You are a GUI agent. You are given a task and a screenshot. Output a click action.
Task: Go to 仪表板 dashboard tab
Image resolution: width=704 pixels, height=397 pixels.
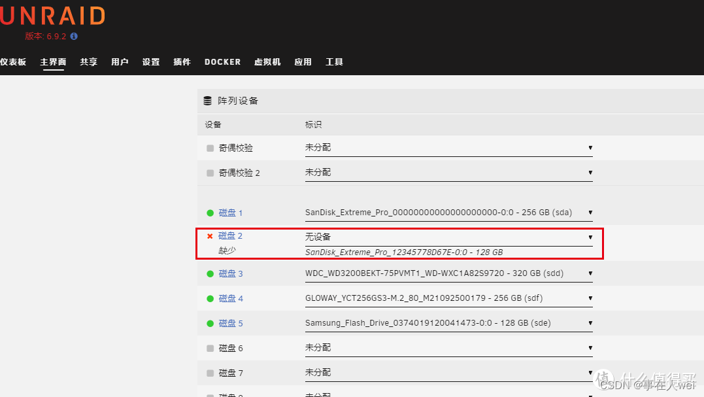tap(13, 62)
